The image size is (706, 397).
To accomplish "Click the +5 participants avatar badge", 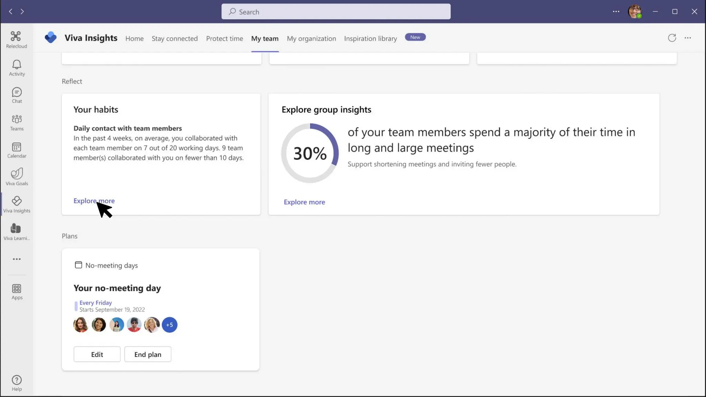I will click(x=169, y=325).
